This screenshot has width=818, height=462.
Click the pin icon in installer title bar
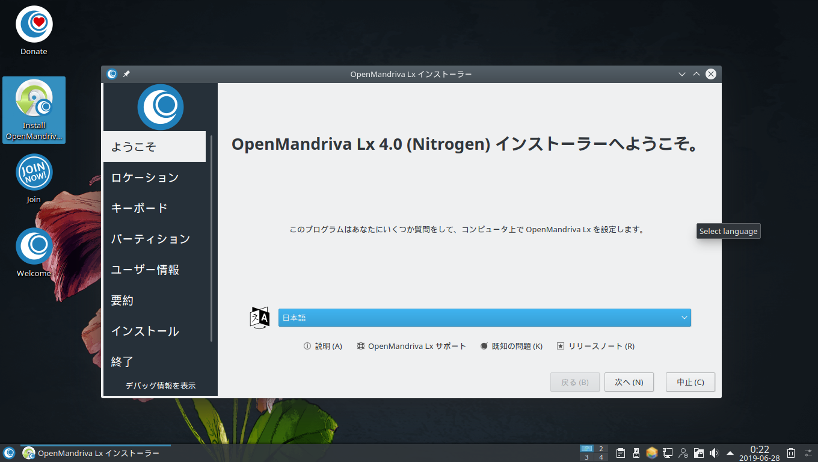(x=126, y=74)
